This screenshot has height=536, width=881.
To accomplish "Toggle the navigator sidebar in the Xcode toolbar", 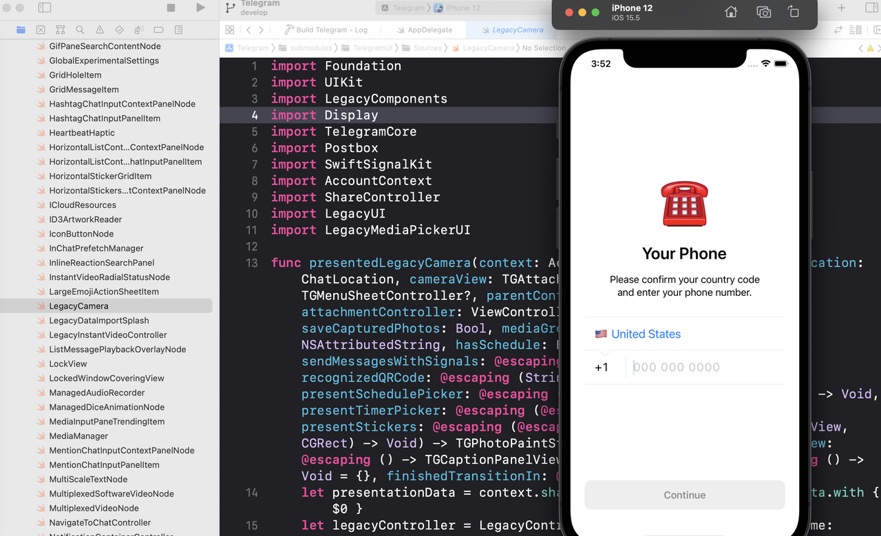I will [x=45, y=8].
